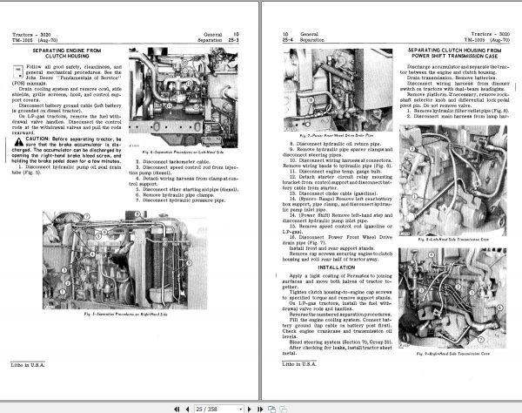522x413 pixels.
Task: Click 'Litho in U.S.A.' on the right page
Action: pyautogui.click(x=299, y=364)
